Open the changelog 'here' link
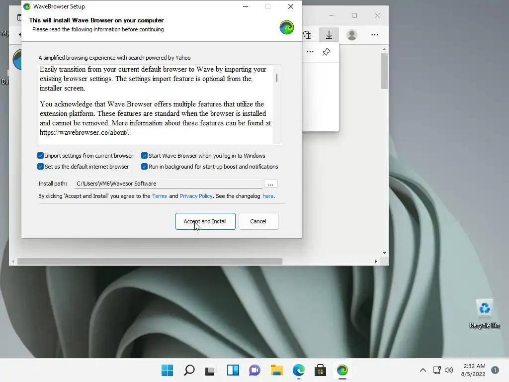 point(268,196)
